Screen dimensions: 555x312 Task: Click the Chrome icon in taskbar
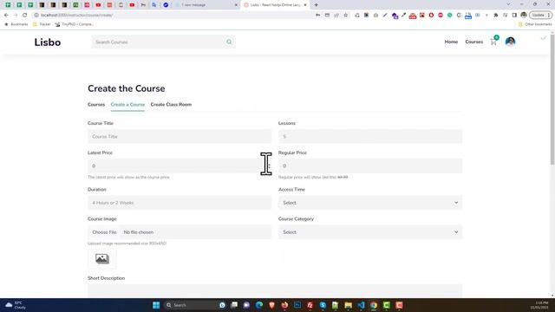tap(374, 305)
